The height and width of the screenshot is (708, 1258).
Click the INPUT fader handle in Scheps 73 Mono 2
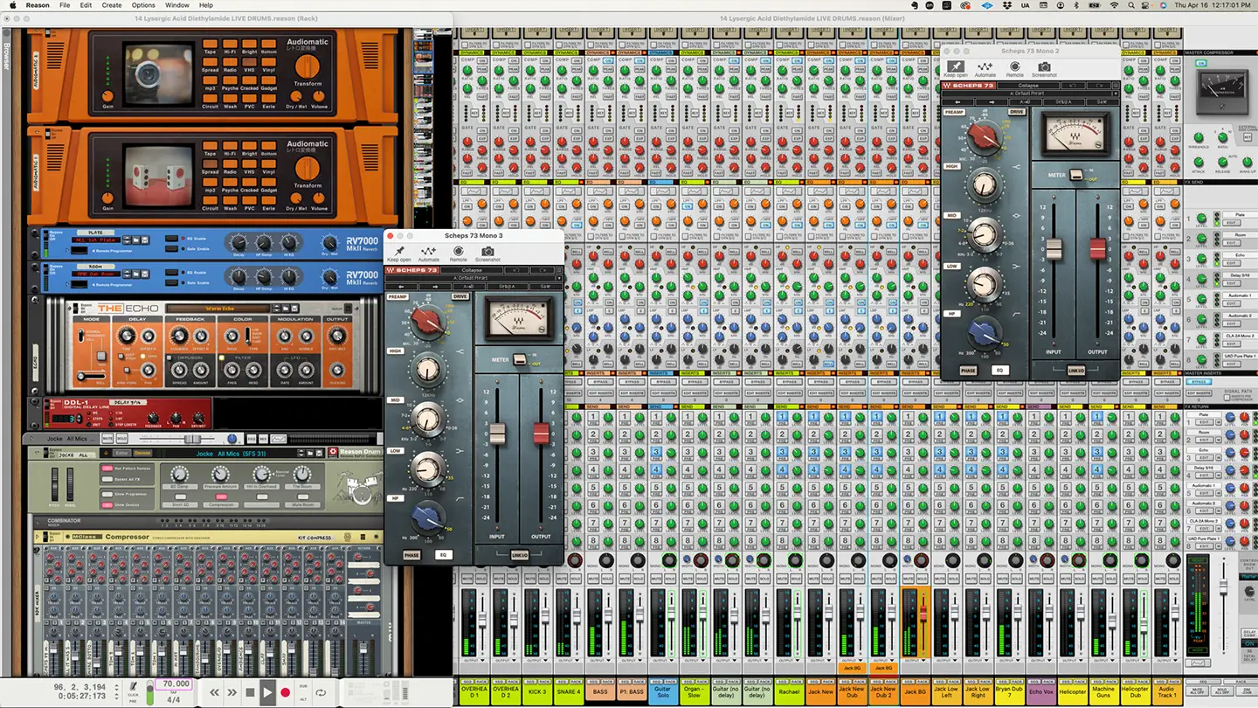click(1054, 248)
